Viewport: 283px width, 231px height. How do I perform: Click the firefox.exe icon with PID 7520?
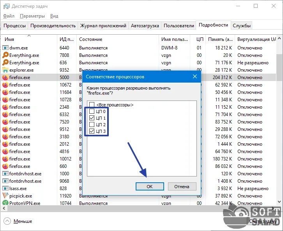(x=5, y=122)
